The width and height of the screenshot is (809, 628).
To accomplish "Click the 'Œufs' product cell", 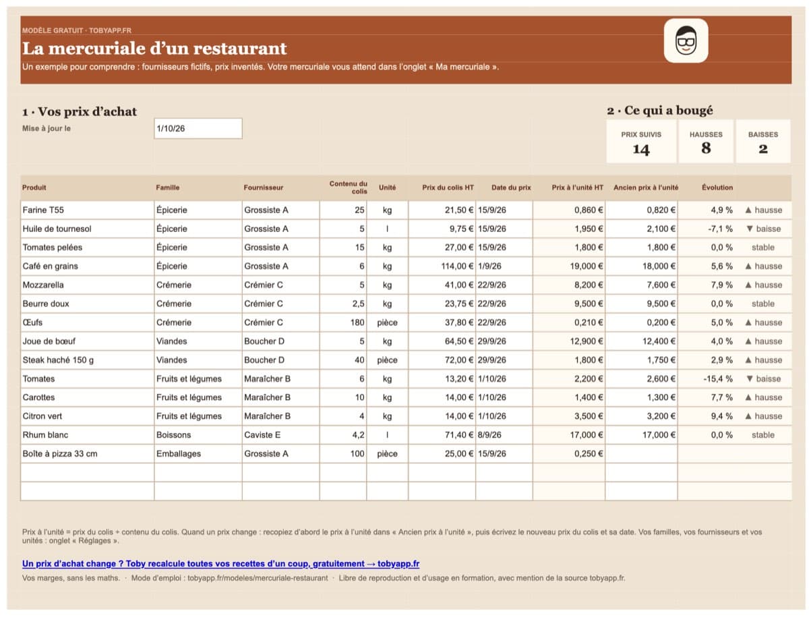I will tap(88, 322).
